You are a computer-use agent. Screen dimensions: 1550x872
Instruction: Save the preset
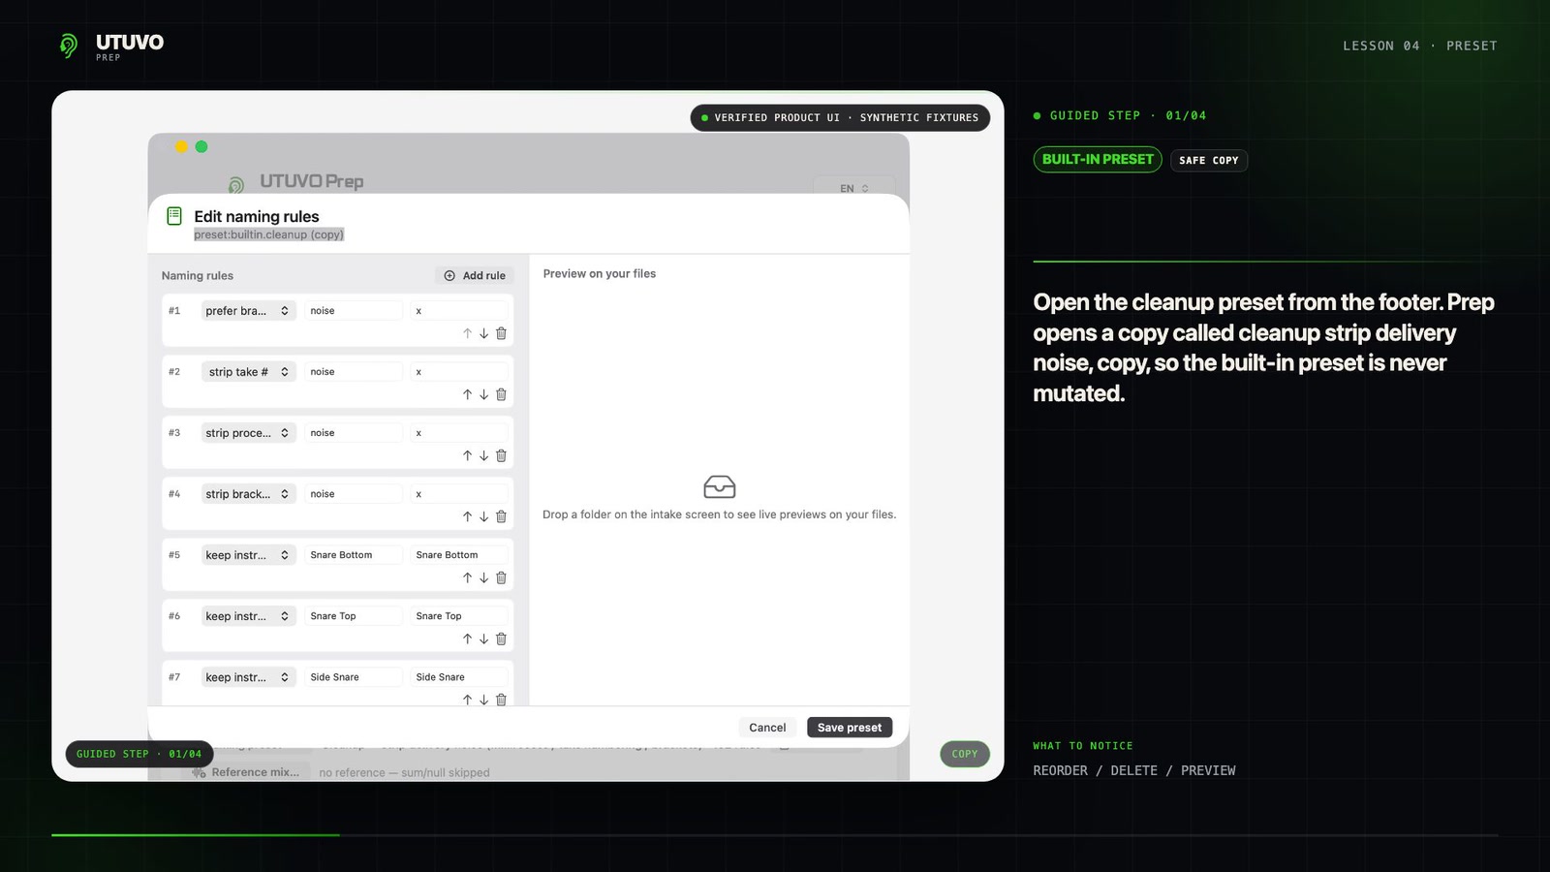coord(850,728)
